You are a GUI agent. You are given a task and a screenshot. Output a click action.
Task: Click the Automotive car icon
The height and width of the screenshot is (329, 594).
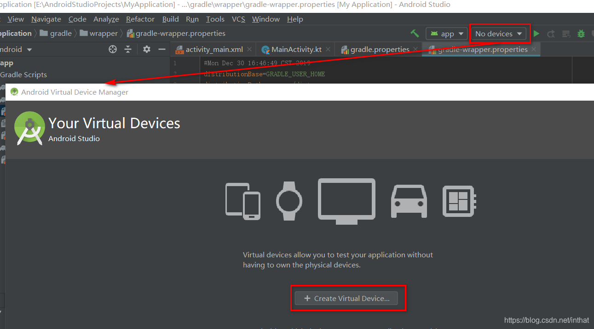pos(409,201)
